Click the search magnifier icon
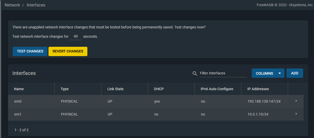The image size is (314, 138). coord(195,73)
